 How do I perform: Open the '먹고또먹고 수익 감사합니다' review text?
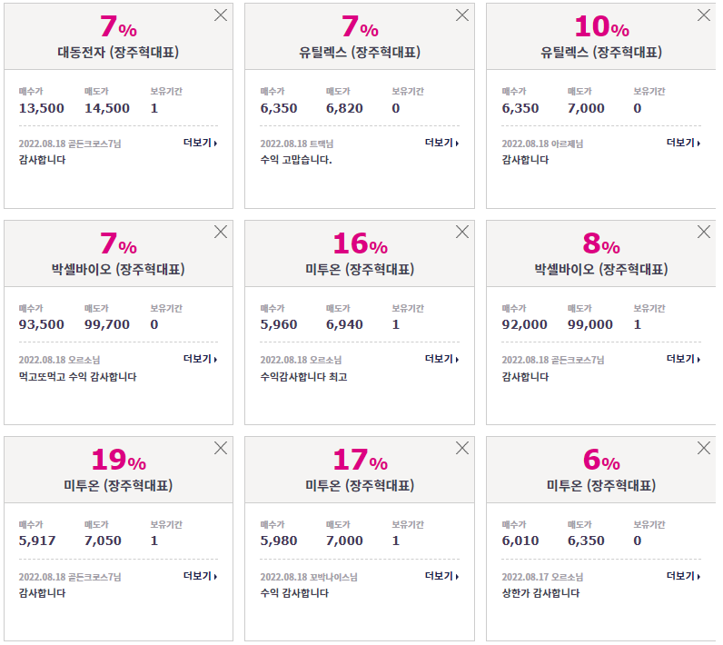point(77,377)
